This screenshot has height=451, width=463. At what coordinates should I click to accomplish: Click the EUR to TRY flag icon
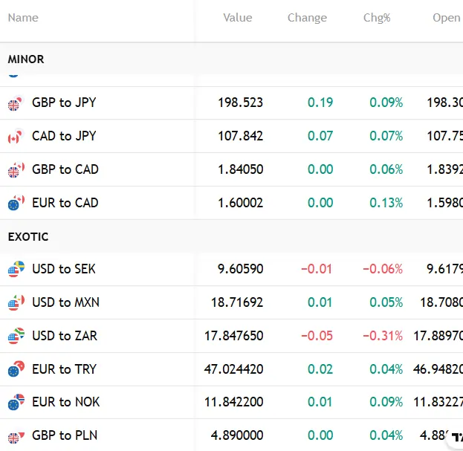[16, 369]
